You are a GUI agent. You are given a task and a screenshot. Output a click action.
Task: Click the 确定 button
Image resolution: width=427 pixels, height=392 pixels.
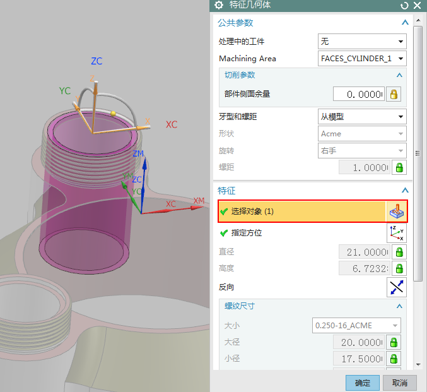tap(363, 383)
